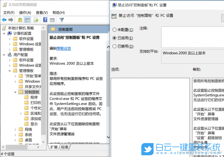Switch to the 标准 tab
224x157 pixels.
click(65, 147)
